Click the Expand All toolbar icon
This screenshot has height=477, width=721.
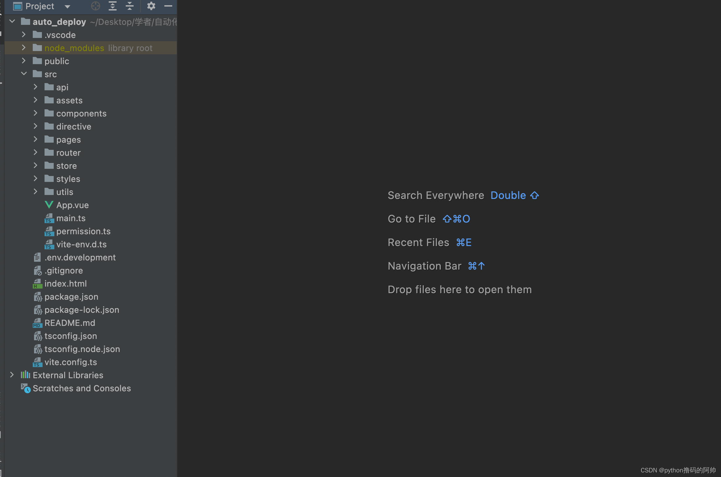[x=113, y=6]
